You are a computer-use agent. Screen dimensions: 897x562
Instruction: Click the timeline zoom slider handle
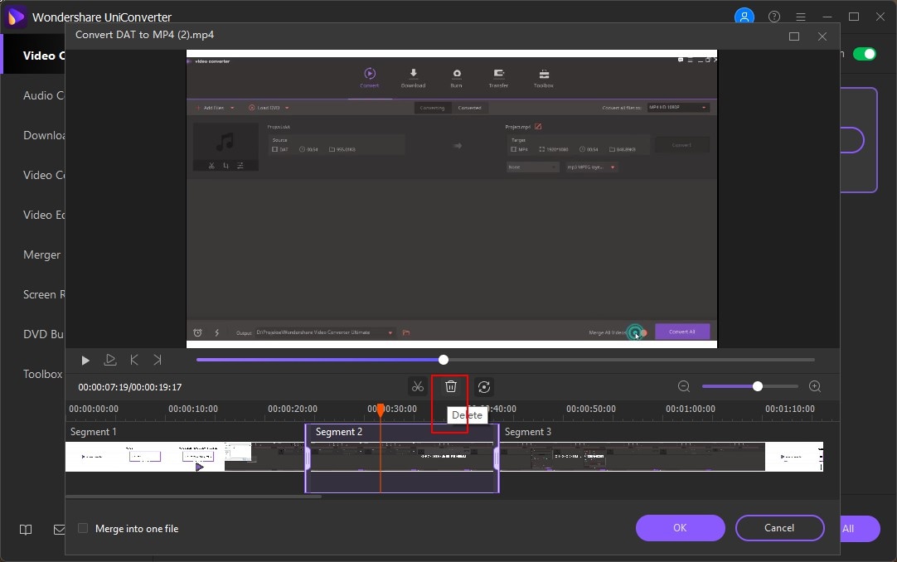tap(758, 386)
